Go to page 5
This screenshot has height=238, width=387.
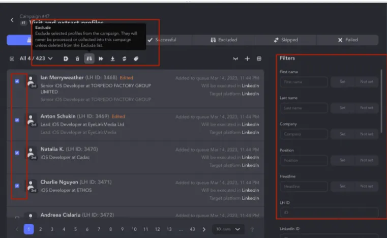pyautogui.click(x=76, y=229)
